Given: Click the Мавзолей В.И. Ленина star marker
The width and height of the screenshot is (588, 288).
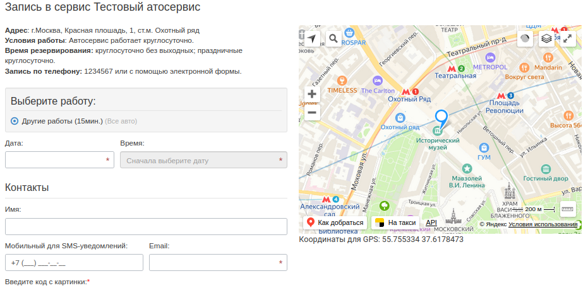Looking at the screenshot, I should click(x=467, y=168).
